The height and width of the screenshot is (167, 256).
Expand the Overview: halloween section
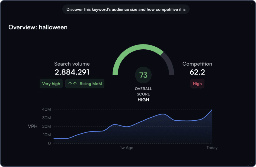point(38,27)
